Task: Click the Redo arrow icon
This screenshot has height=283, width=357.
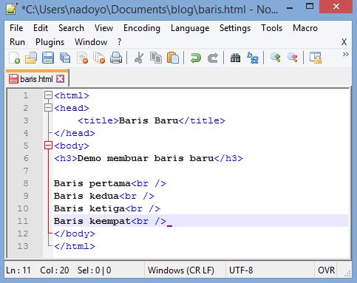Action: tap(213, 58)
